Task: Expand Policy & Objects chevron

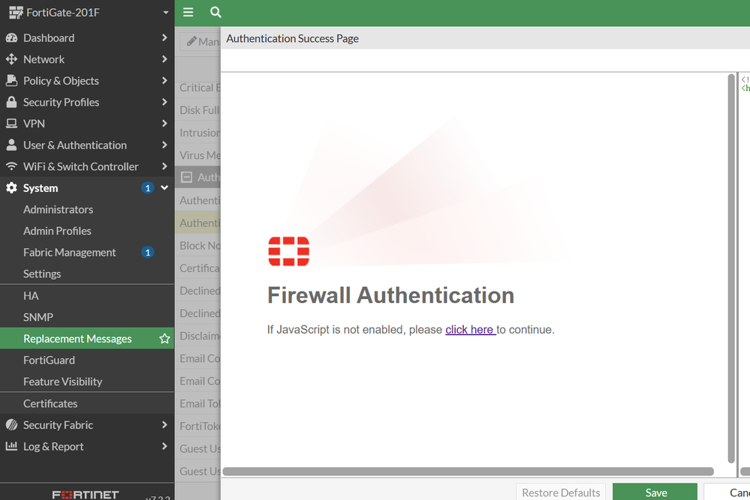Action: click(164, 81)
